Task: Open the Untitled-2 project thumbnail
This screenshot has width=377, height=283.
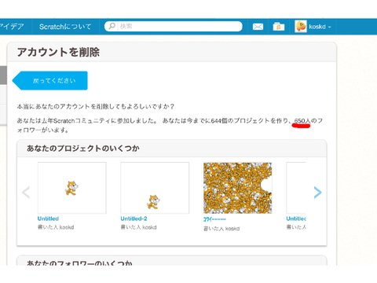Action: (x=155, y=188)
